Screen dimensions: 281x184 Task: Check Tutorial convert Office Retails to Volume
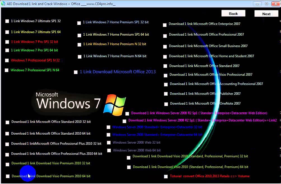point(166,177)
